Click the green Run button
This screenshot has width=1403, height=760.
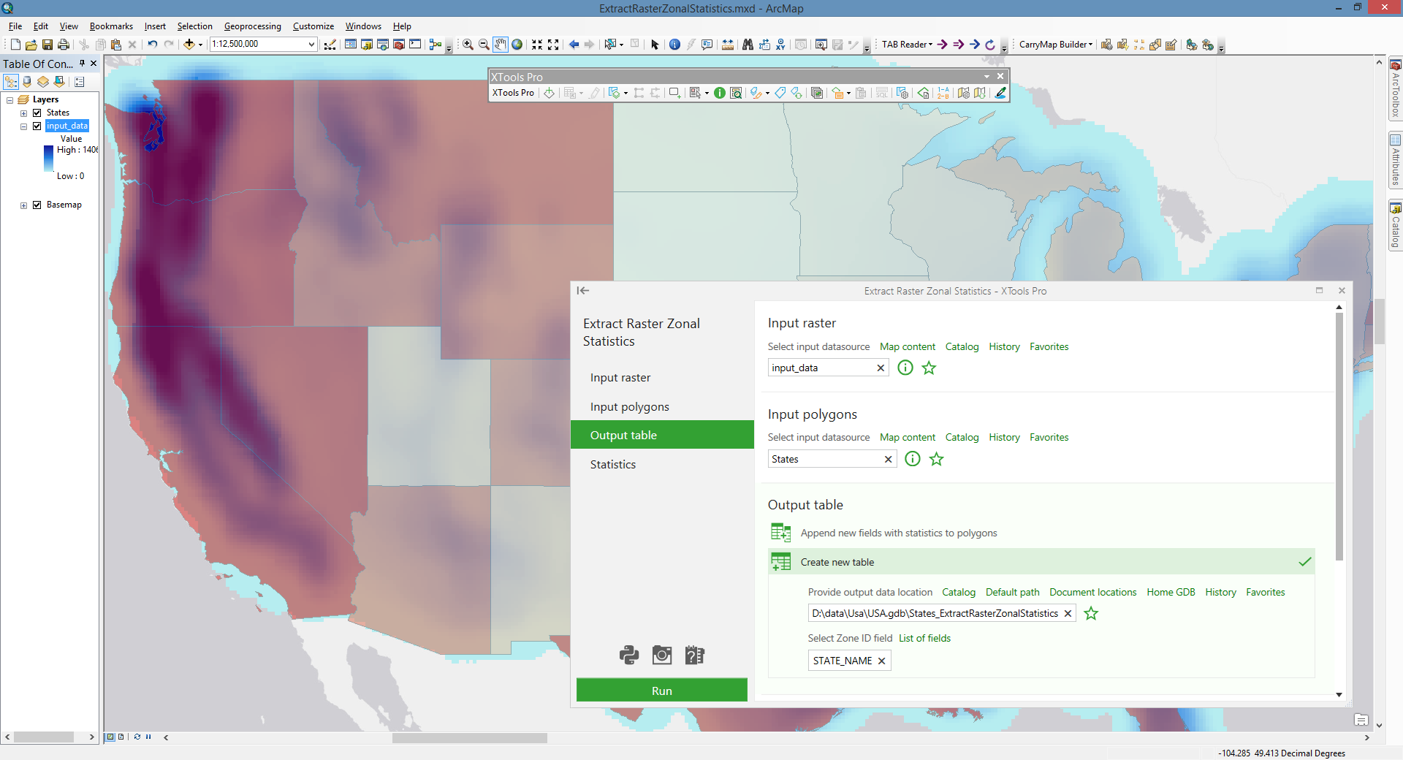pos(662,691)
